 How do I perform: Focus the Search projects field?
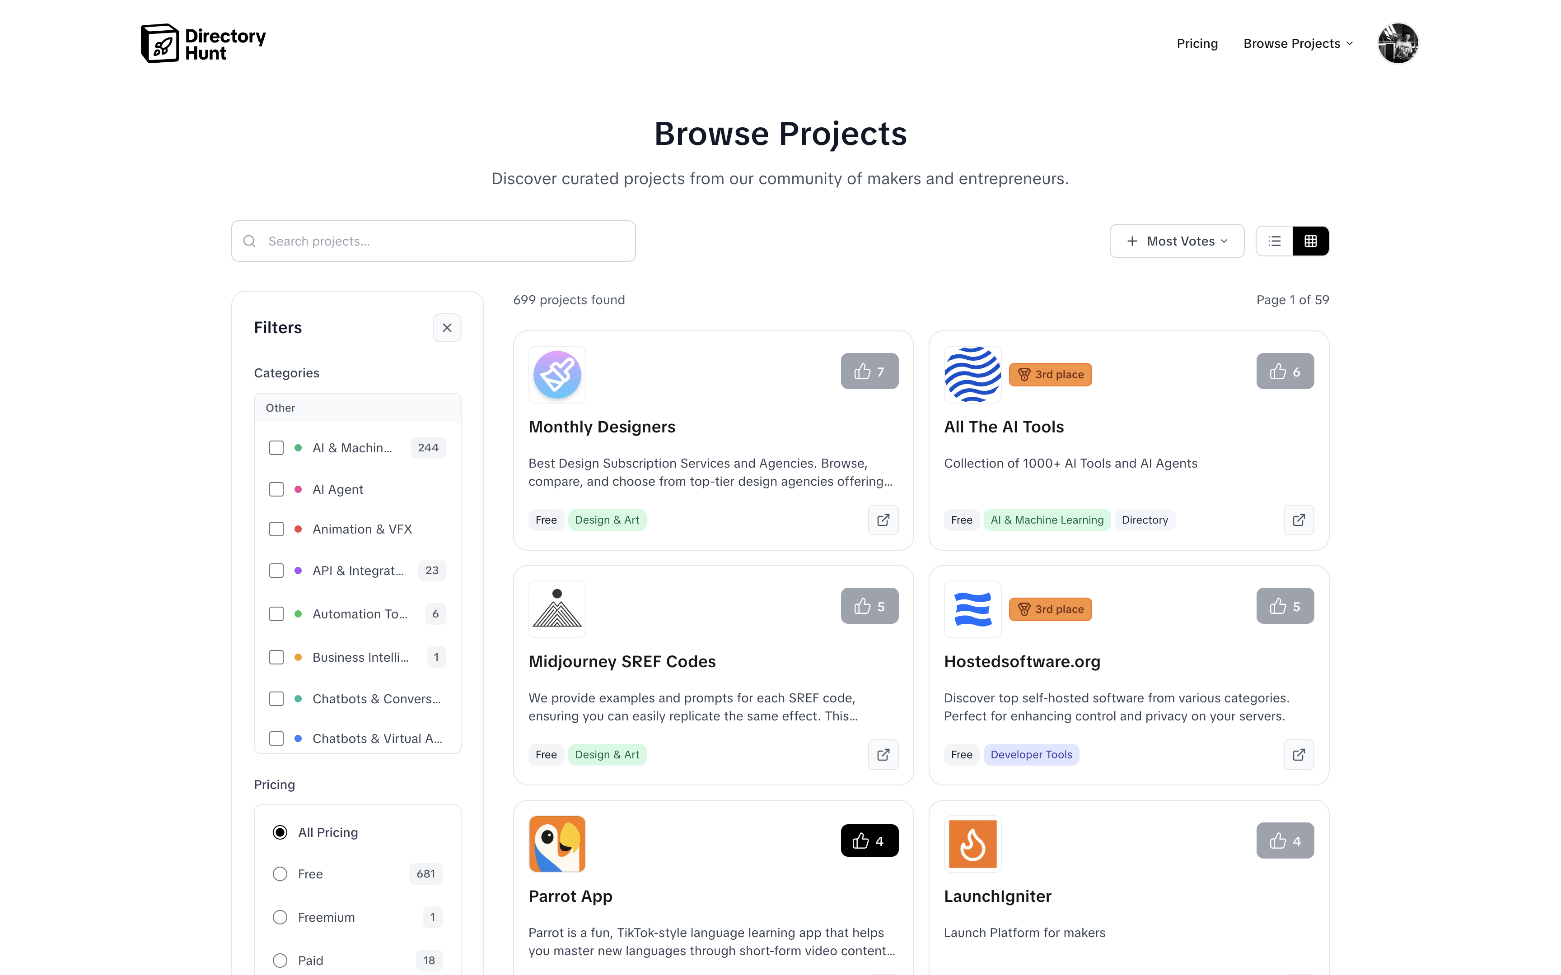coord(434,241)
